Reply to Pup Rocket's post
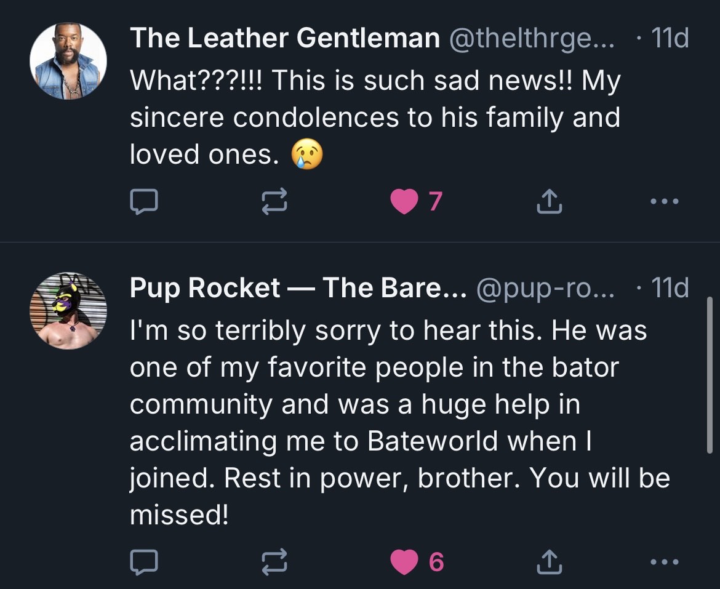This screenshot has height=589, width=720. (x=144, y=562)
